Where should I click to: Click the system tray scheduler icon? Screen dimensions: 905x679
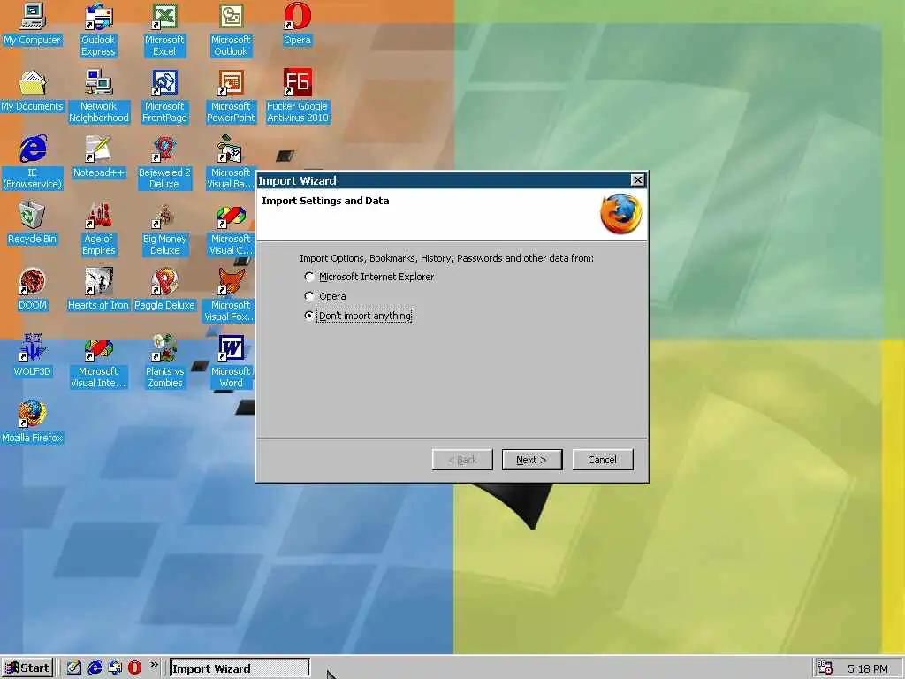click(826, 668)
